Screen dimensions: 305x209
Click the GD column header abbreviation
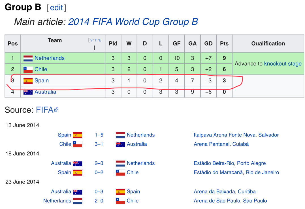pos(208,44)
